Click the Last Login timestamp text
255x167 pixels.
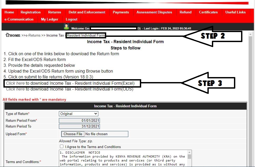pos(167,28)
